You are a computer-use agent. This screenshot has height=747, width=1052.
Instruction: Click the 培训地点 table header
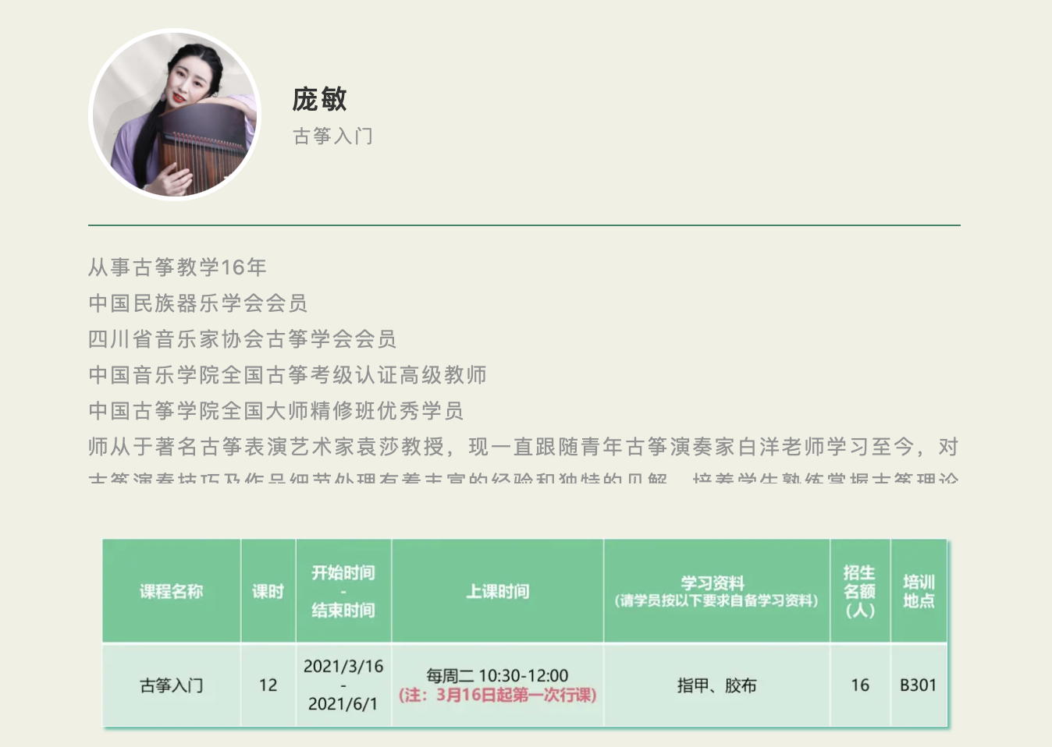click(x=919, y=591)
